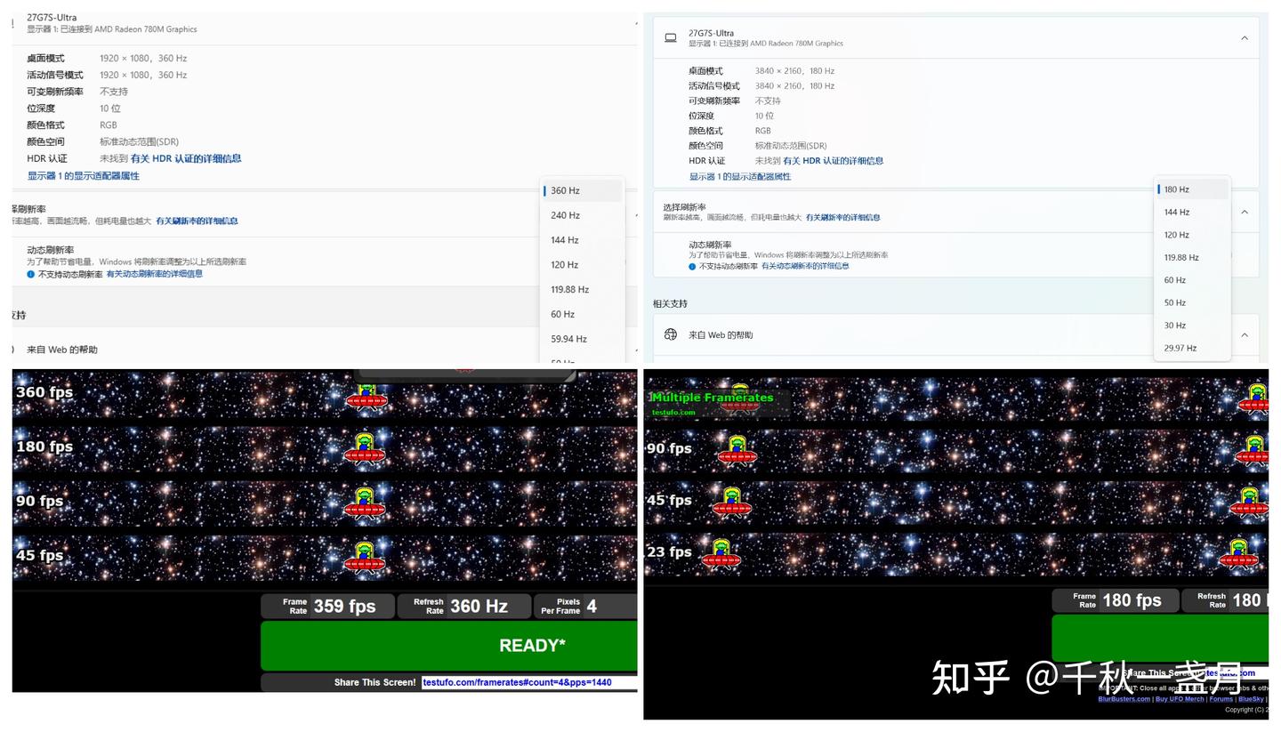
Task: Open the Forums footer link
Action: point(1221,699)
